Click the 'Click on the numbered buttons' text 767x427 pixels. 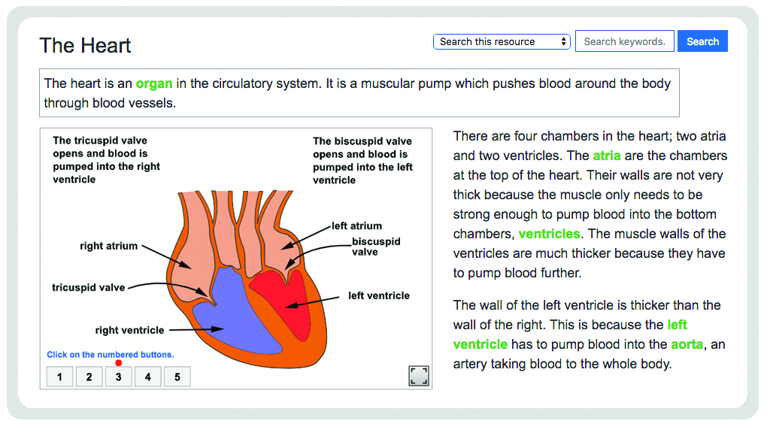tap(111, 355)
